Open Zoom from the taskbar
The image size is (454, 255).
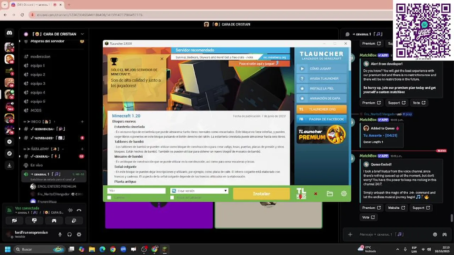pyautogui.click(x=123, y=249)
